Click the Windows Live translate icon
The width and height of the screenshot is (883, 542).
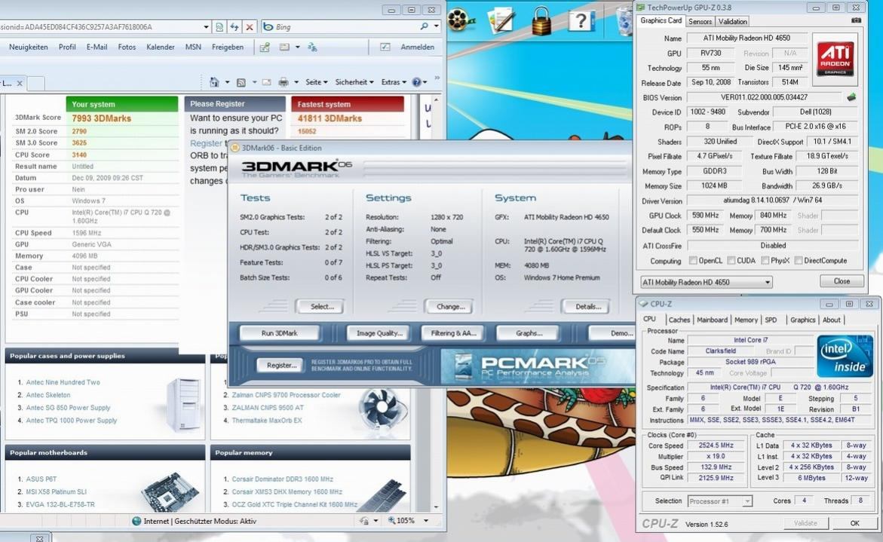tap(312, 47)
